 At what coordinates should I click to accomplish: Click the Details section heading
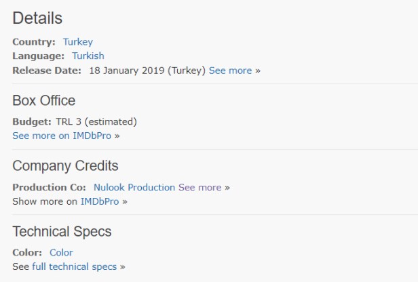pos(37,18)
